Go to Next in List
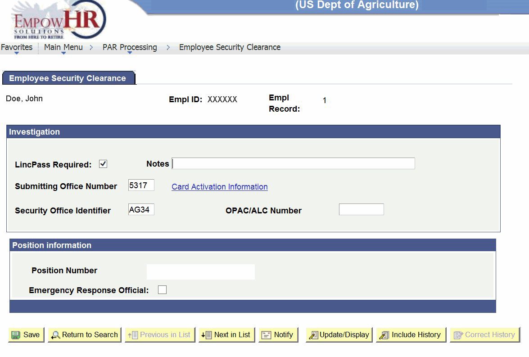529x357 pixels. coord(227,335)
